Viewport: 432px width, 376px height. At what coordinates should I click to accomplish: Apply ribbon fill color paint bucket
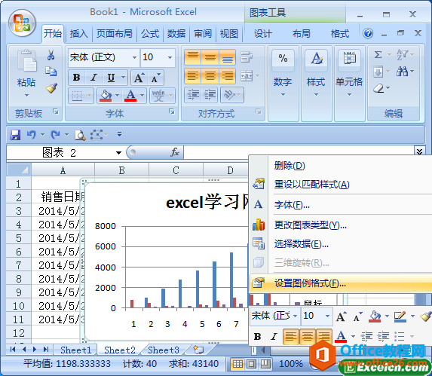[x=106, y=96]
